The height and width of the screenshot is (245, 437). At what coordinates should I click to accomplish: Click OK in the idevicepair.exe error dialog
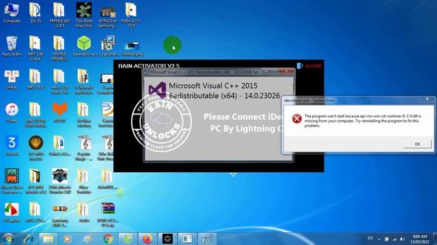tap(417, 144)
